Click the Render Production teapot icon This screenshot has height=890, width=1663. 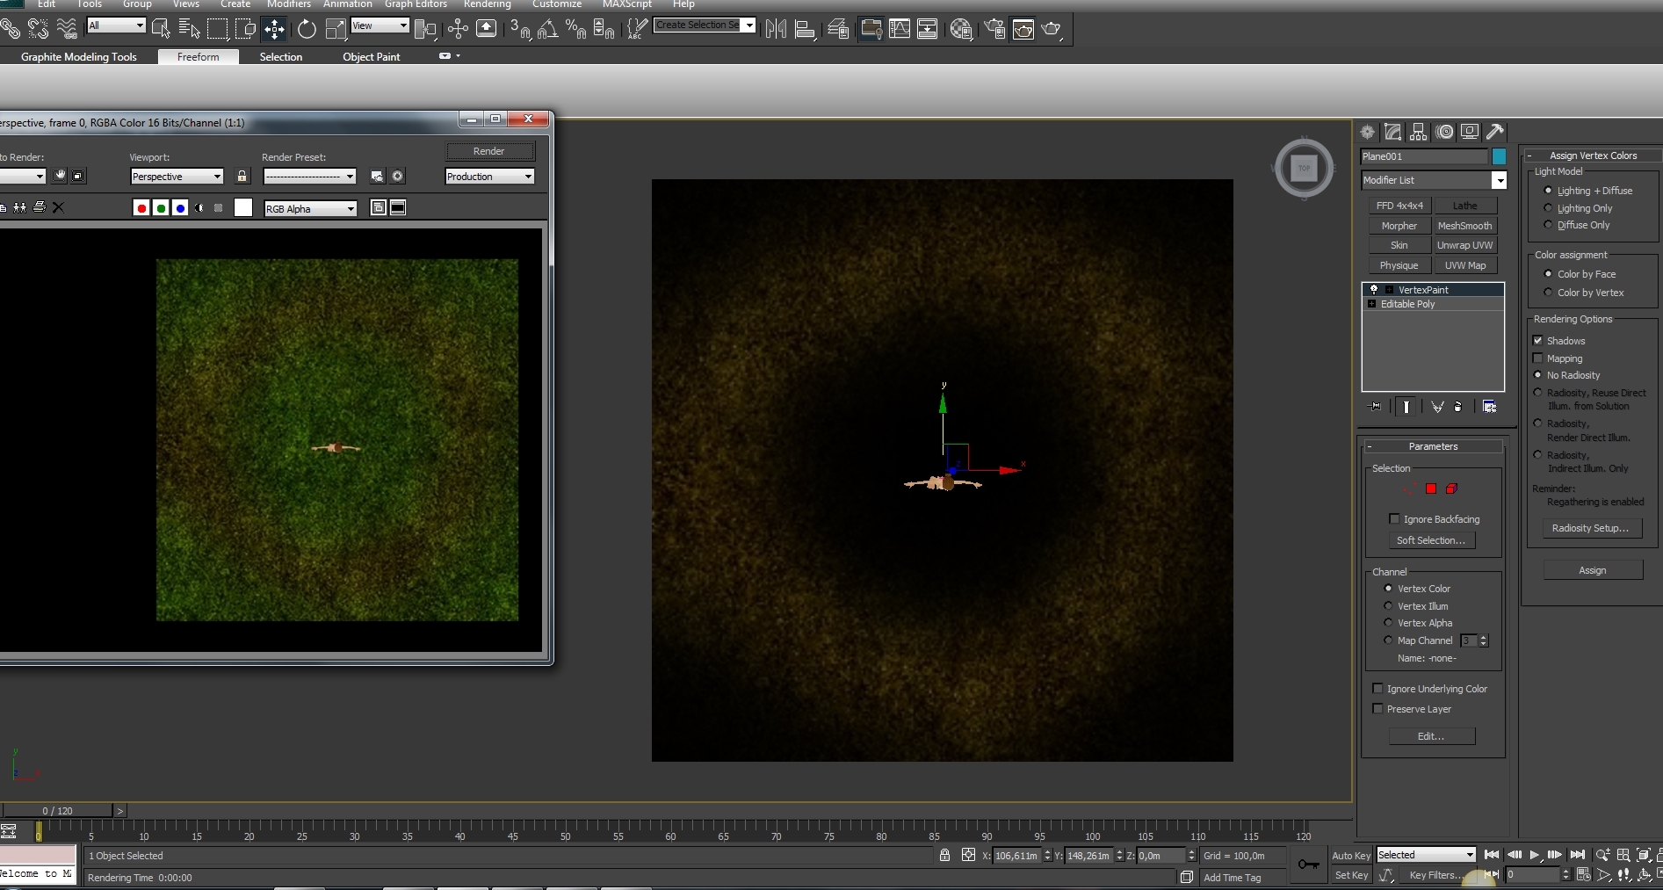pyautogui.click(x=1052, y=29)
